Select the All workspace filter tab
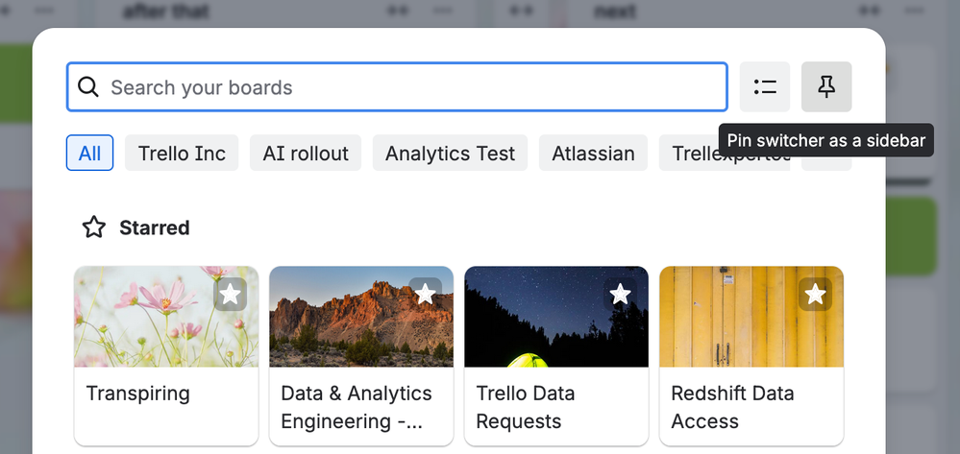 click(x=89, y=154)
